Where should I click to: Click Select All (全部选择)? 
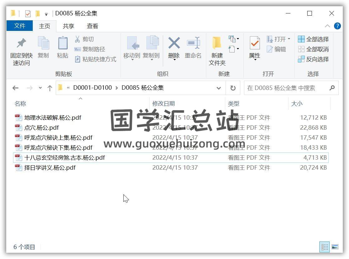point(313,39)
